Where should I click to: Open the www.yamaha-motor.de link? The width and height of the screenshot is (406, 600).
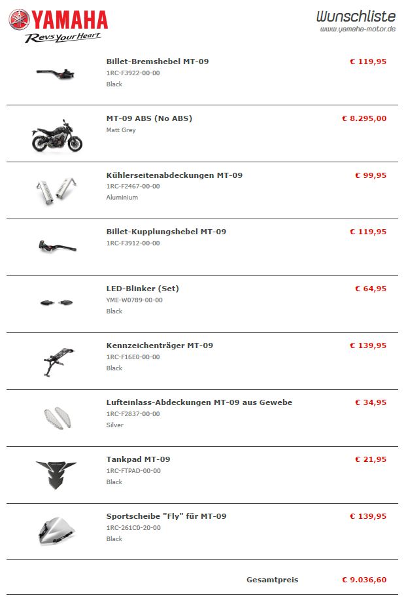point(359,29)
